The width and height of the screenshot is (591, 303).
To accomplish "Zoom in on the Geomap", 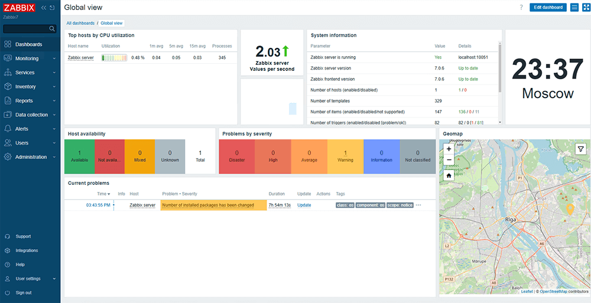I will pyautogui.click(x=449, y=149).
